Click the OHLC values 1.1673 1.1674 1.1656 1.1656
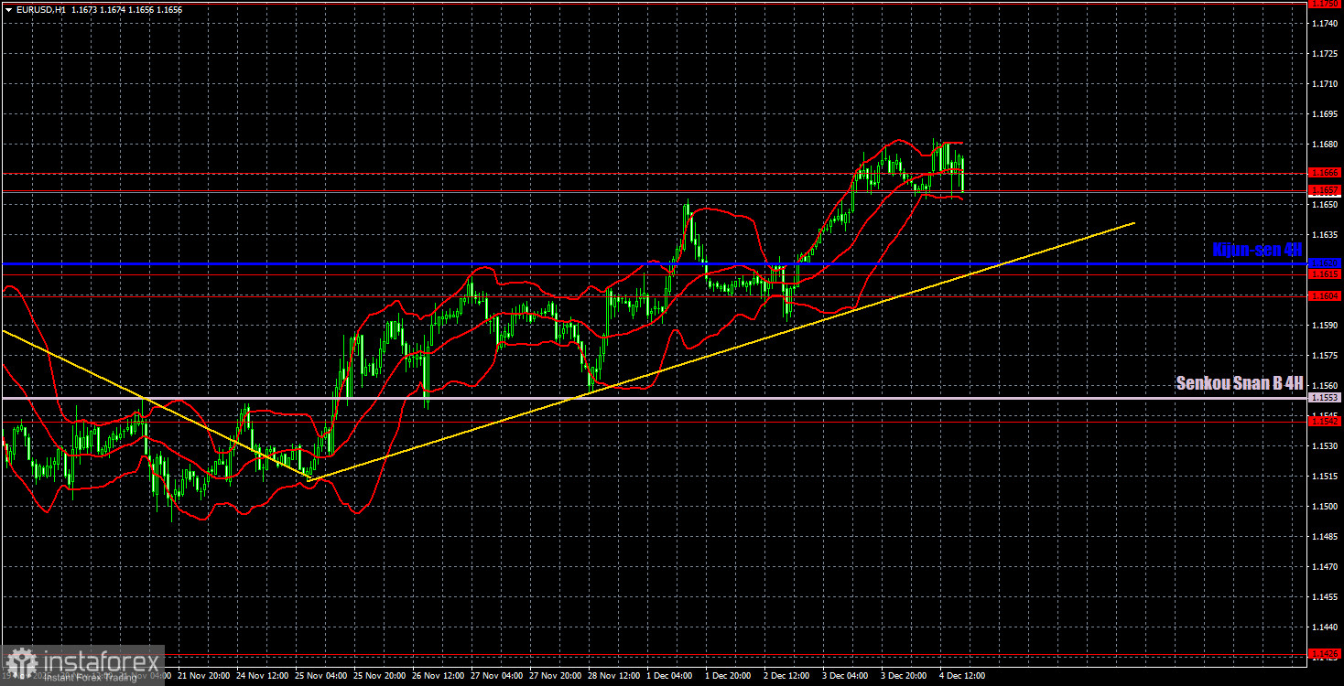 (126, 9)
